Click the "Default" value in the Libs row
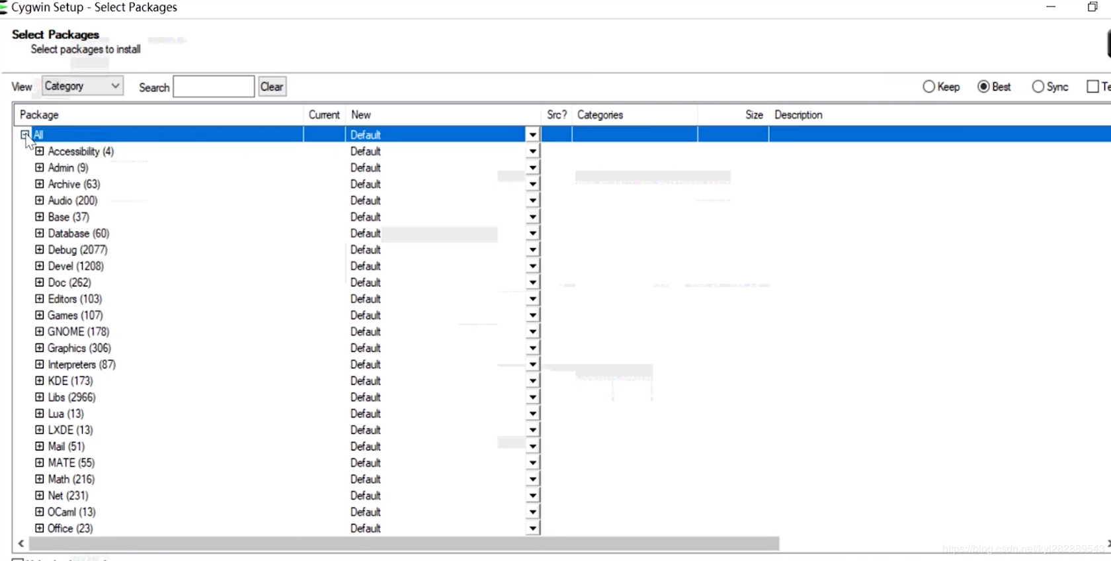 [x=366, y=398]
